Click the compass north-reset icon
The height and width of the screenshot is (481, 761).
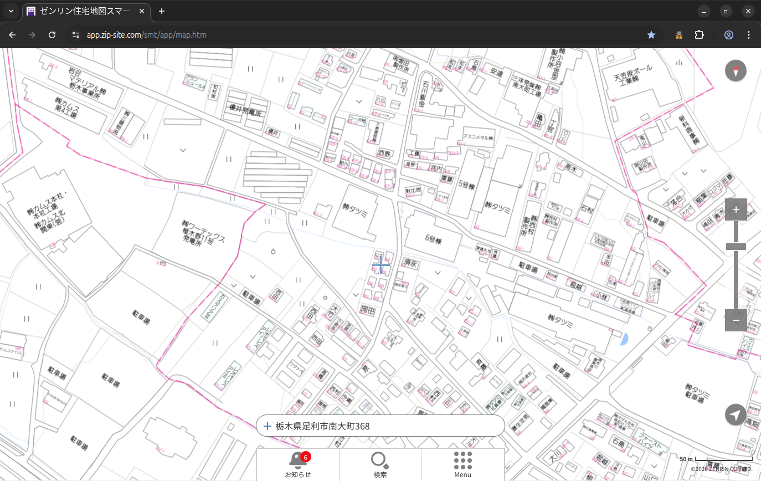[736, 71]
